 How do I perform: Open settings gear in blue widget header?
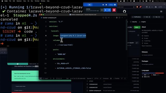[106, 5]
